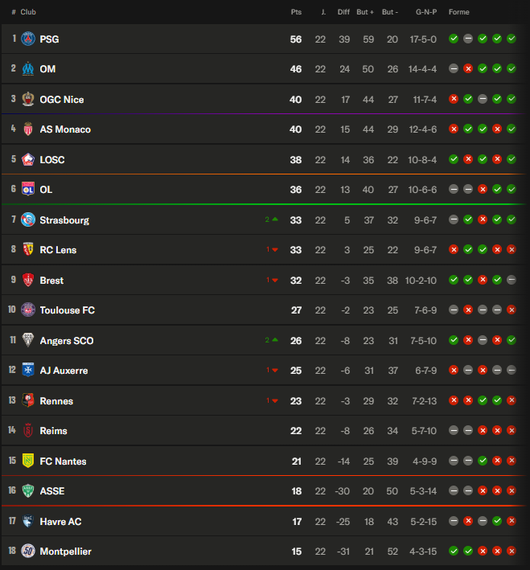
Task: Click Angers SCO green up-arrow indicator
Action: [x=272, y=340]
